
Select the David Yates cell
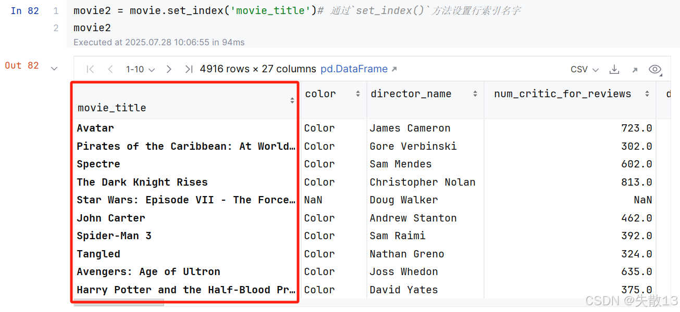[x=404, y=290]
